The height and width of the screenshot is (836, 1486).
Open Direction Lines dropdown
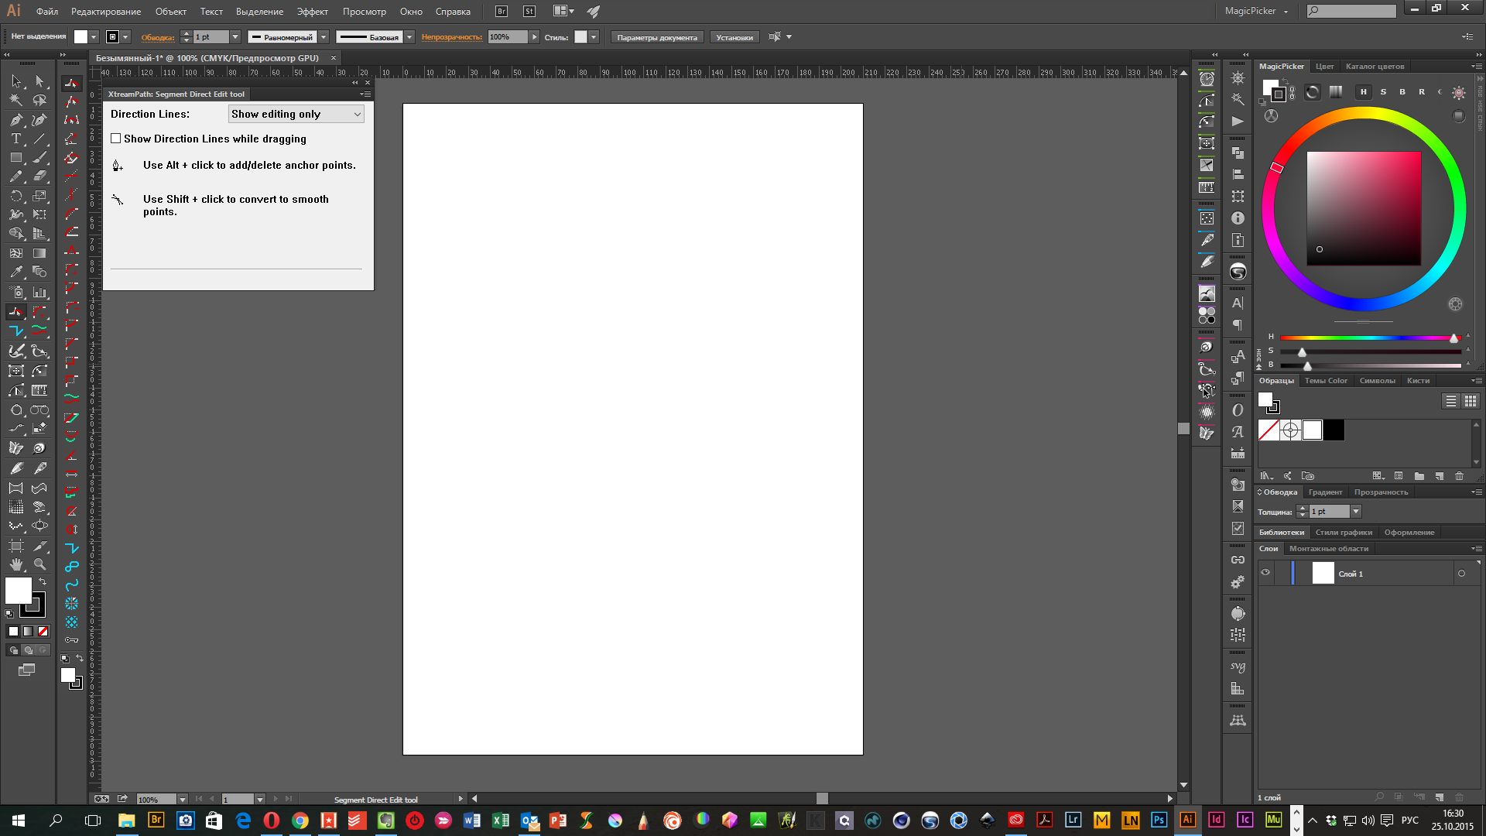296,114
